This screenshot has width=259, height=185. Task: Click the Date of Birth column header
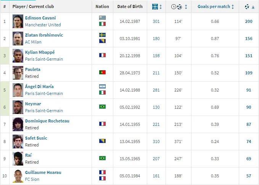coord(130,7)
